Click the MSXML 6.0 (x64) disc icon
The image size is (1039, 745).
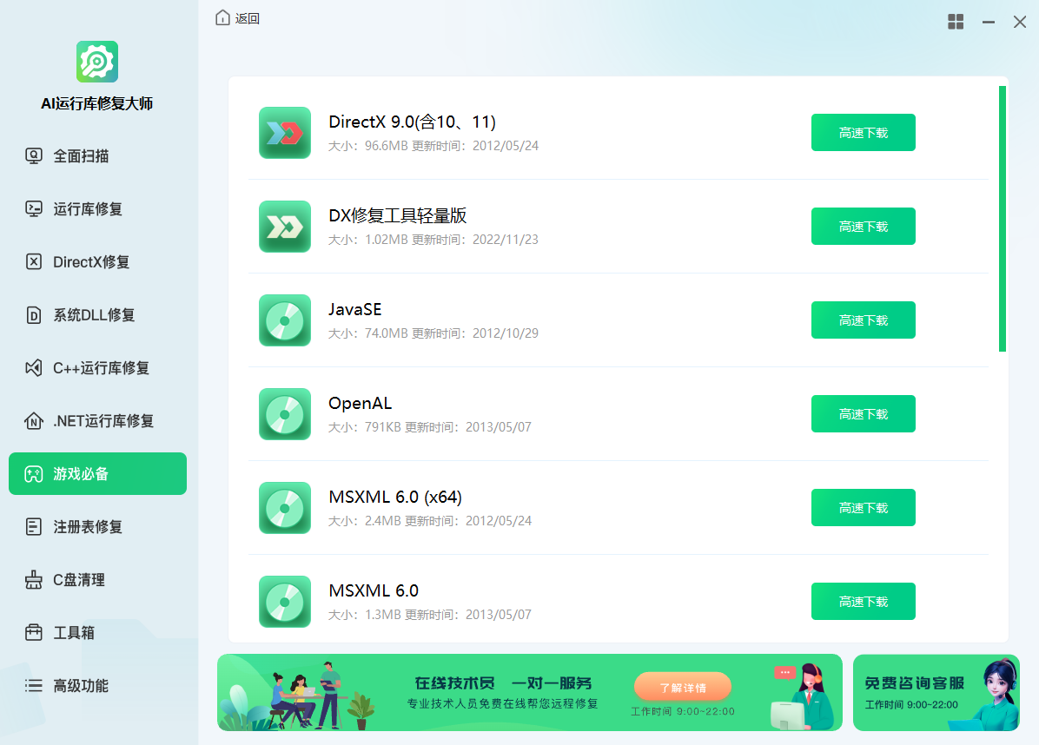click(284, 508)
